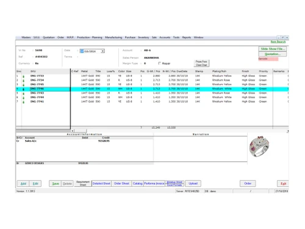Image resolution: width=305 pixels, height=229 pixels.
Task: Open the Masters menu
Action: tap(26, 37)
